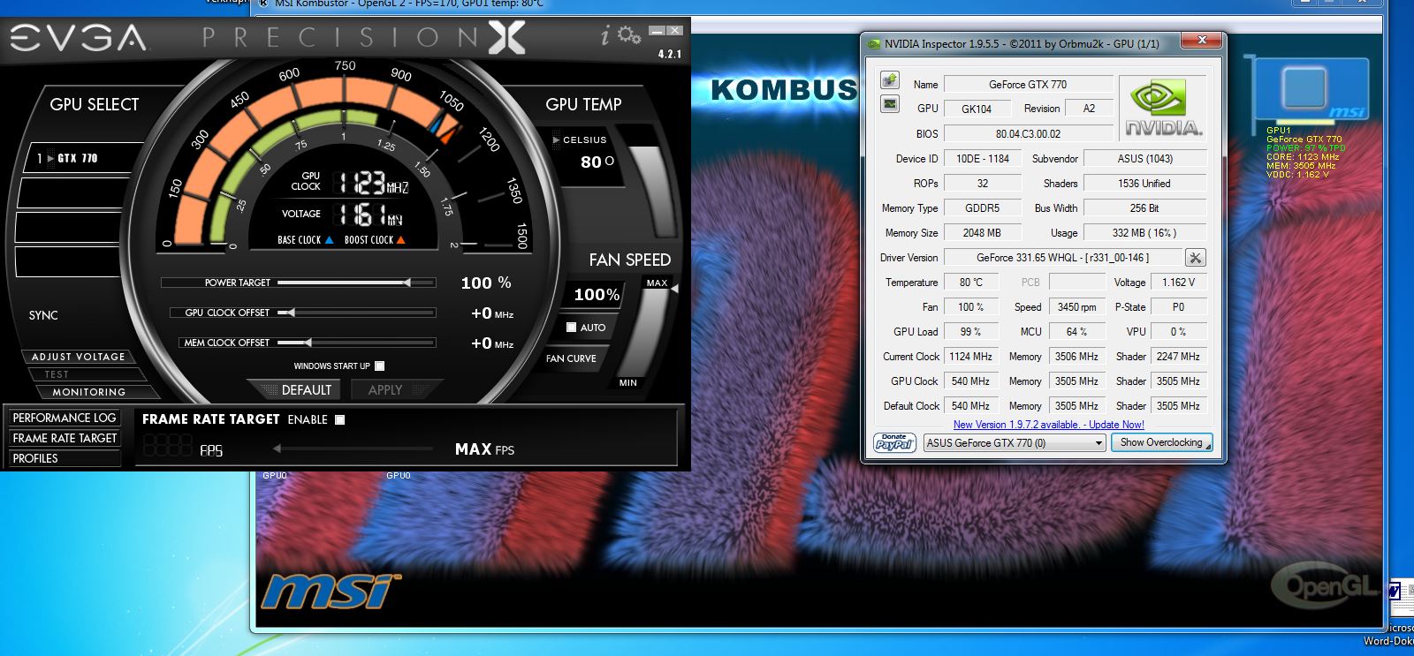The image size is (1414, 656).
Task: Click the Shaders 1536 Unified value
Action: (x=1144, y=184)
